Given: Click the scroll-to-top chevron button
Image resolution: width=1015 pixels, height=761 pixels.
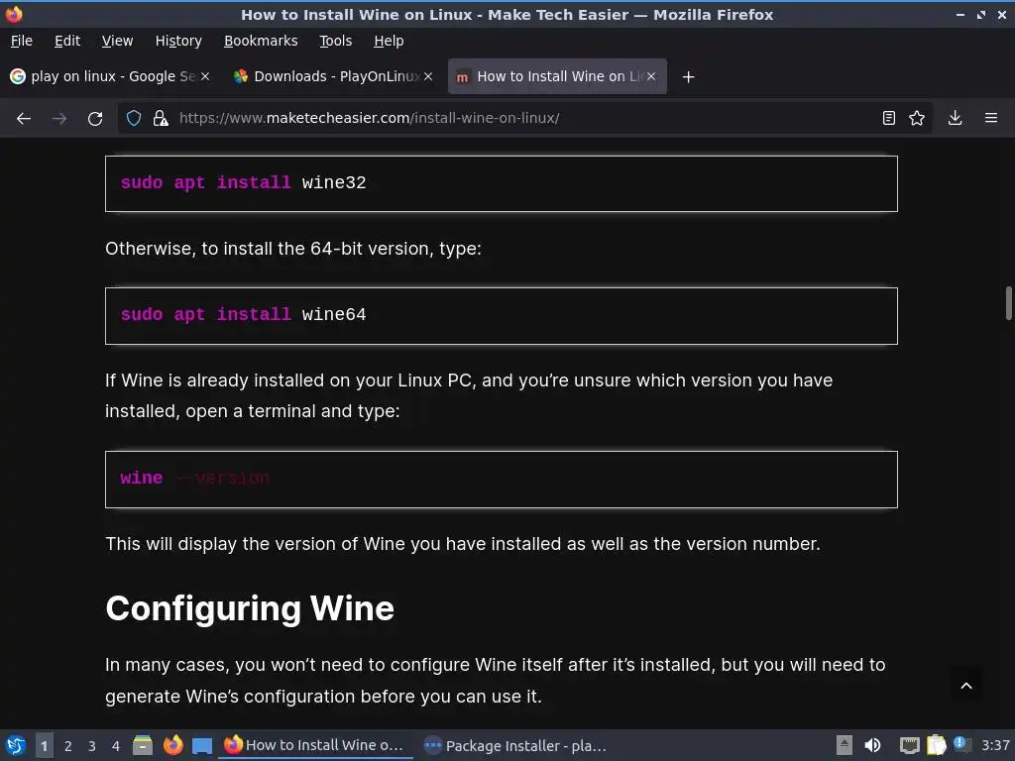Looking at the screenshot, I should (x=965, y=686).
